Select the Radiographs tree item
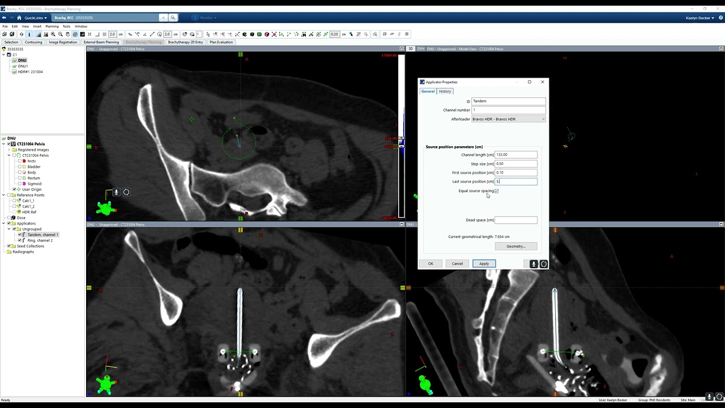 tap(23, 252)
